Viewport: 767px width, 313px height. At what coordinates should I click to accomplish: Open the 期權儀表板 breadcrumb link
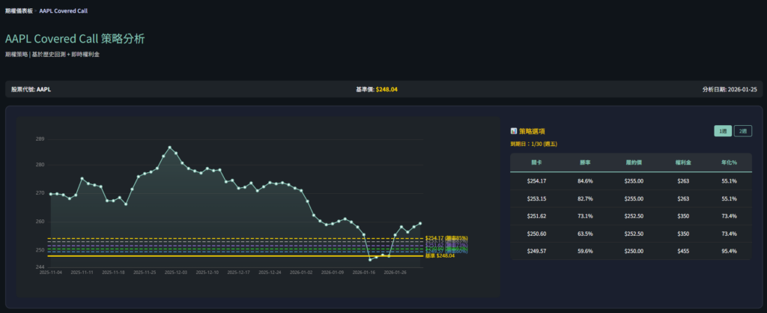tap(19, 11)
